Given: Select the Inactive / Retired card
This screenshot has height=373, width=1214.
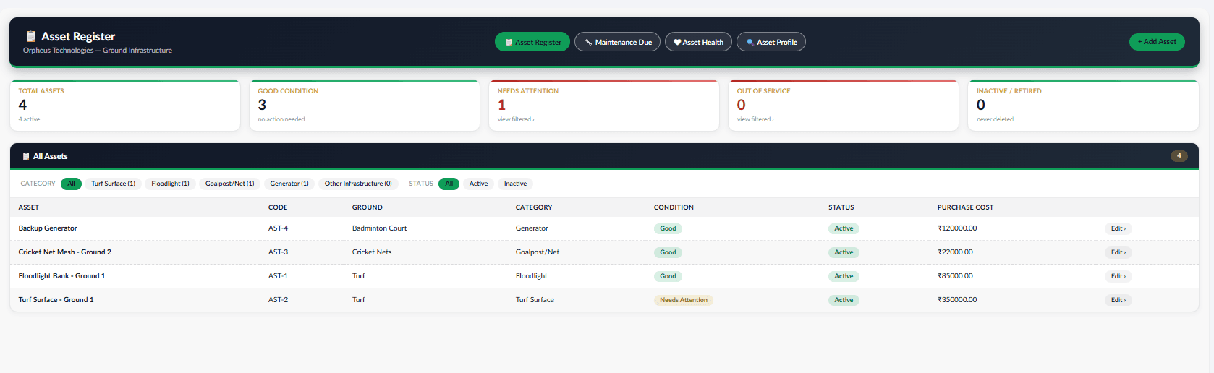Looking at the screenshot, I should (x=1083, y=106).
